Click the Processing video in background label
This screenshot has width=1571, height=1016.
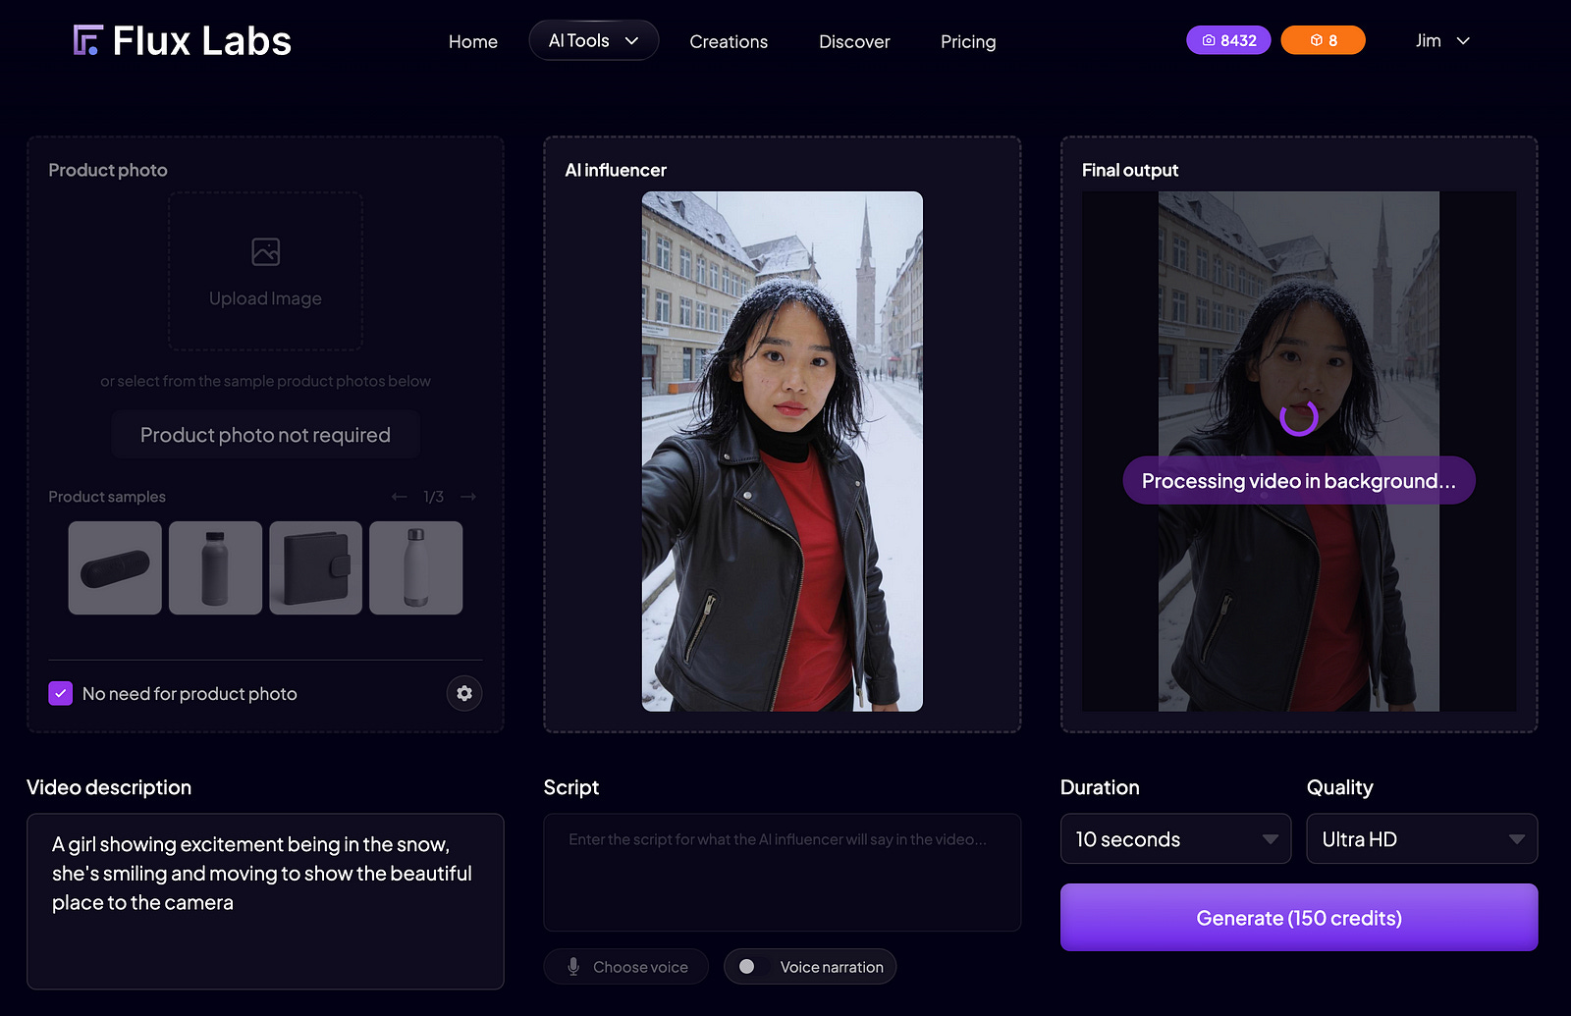1298,481
